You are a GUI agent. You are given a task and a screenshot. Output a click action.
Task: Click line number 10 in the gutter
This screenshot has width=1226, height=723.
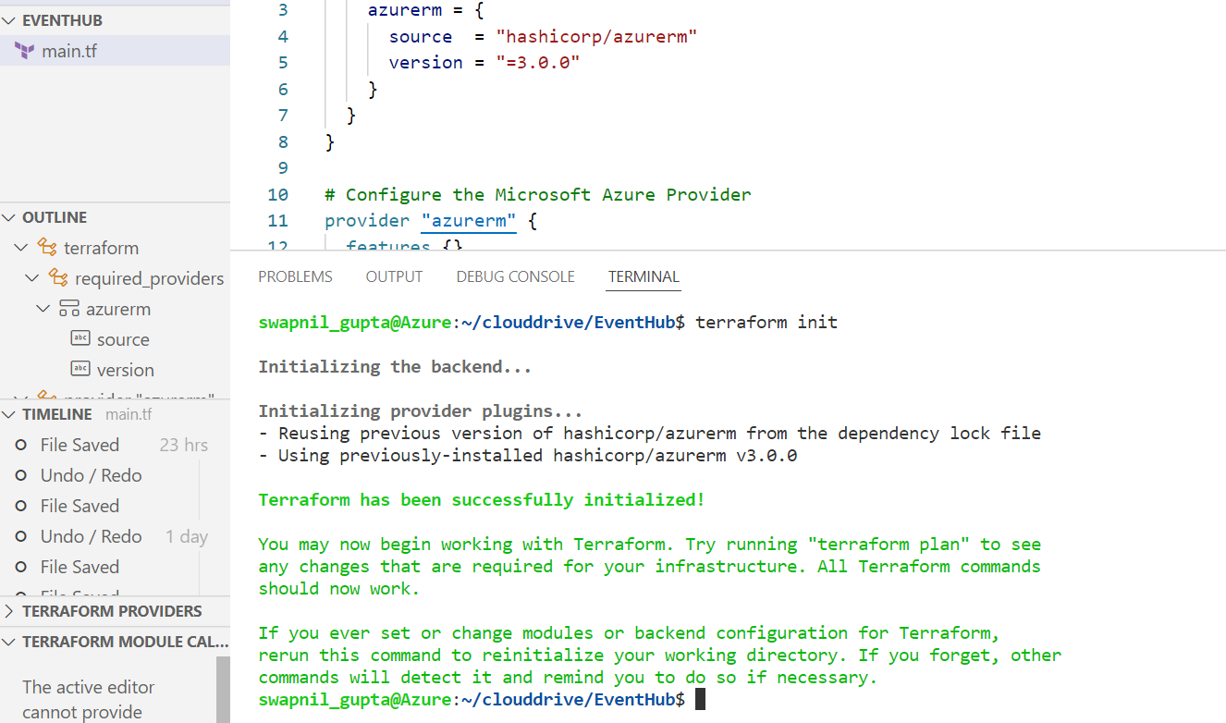(x=277, y=195)
